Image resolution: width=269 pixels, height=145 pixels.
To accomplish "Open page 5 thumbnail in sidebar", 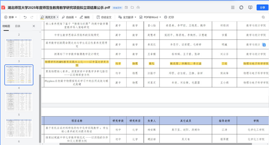I will click(19, 101).
